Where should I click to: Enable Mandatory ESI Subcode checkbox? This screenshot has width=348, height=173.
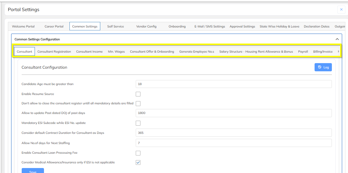[138, 123]
